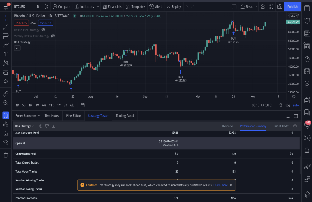
Task: Open indicator Templates menu
Action: pos(136,7)
